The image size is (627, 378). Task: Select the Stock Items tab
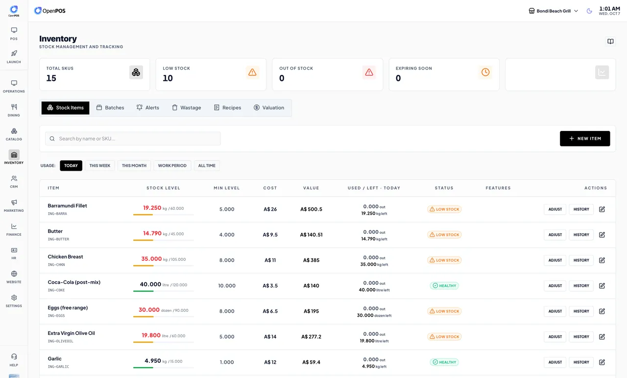point(65,108)
